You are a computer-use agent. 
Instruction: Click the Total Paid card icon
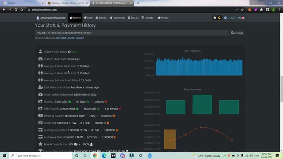point(40,123)
